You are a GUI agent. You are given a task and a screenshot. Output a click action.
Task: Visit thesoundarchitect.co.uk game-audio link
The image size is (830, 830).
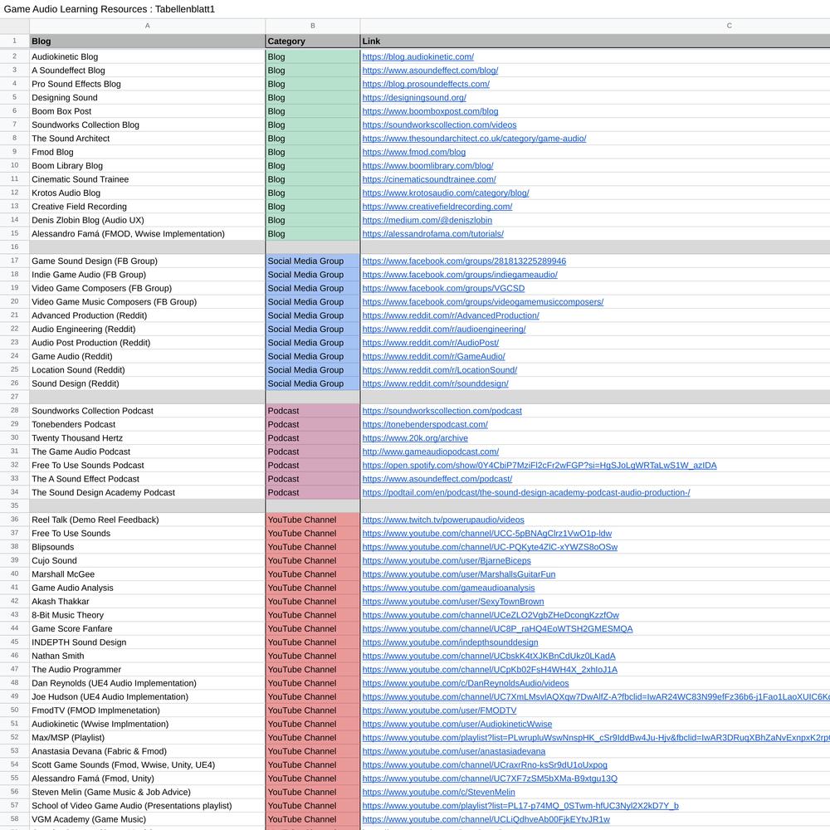(x=474, y=139)
